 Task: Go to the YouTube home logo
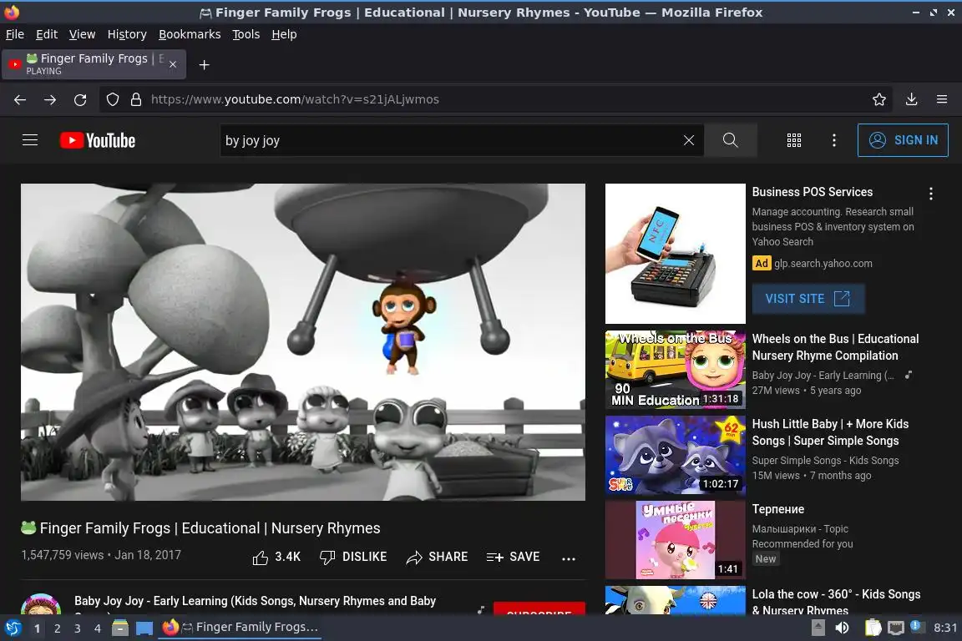pos(98,140)
